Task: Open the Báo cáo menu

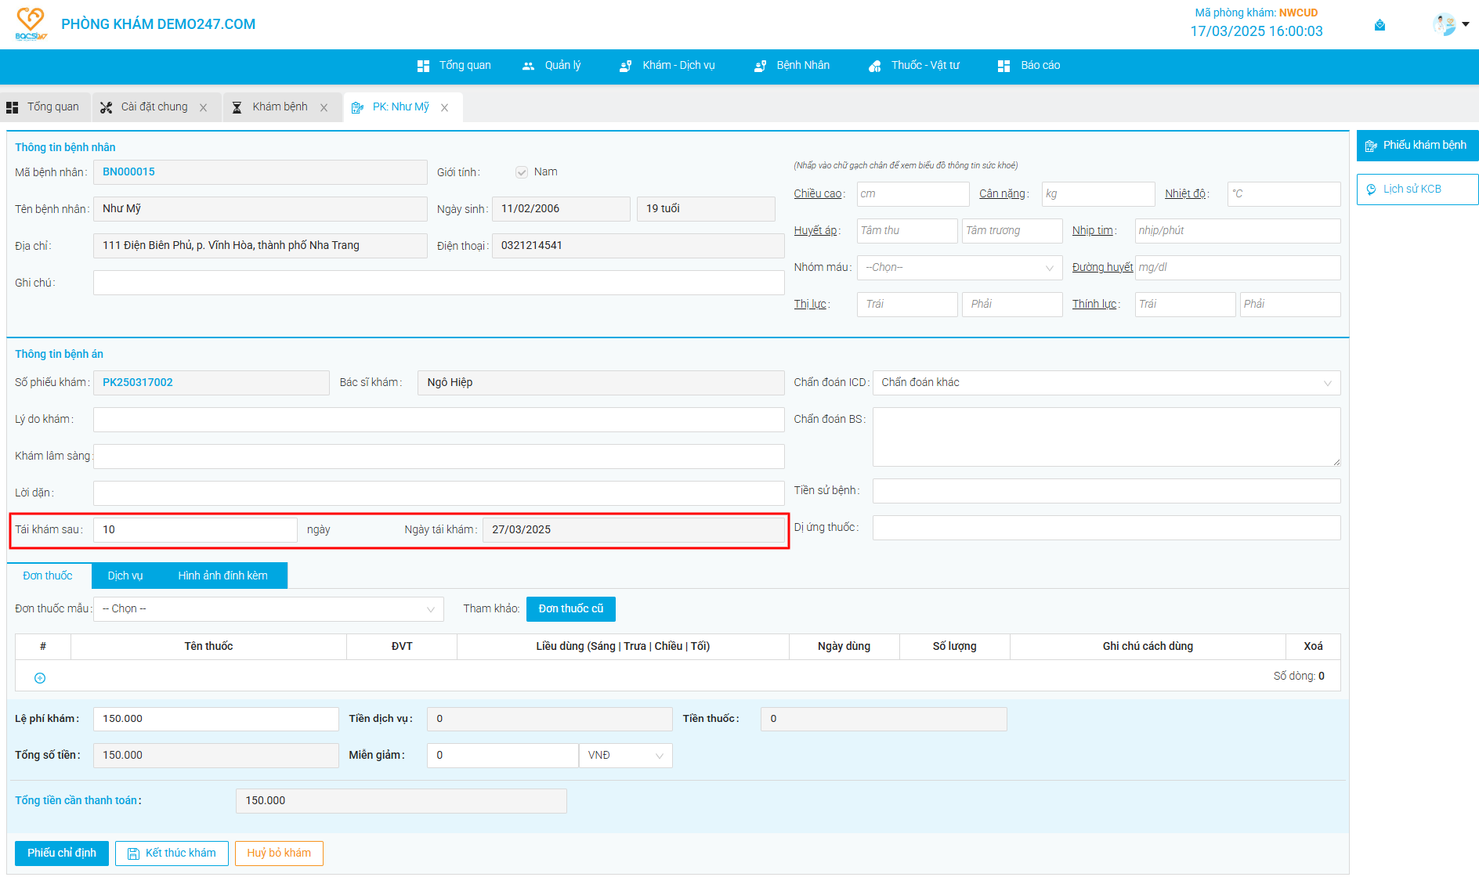Action: pos(1029,66)
